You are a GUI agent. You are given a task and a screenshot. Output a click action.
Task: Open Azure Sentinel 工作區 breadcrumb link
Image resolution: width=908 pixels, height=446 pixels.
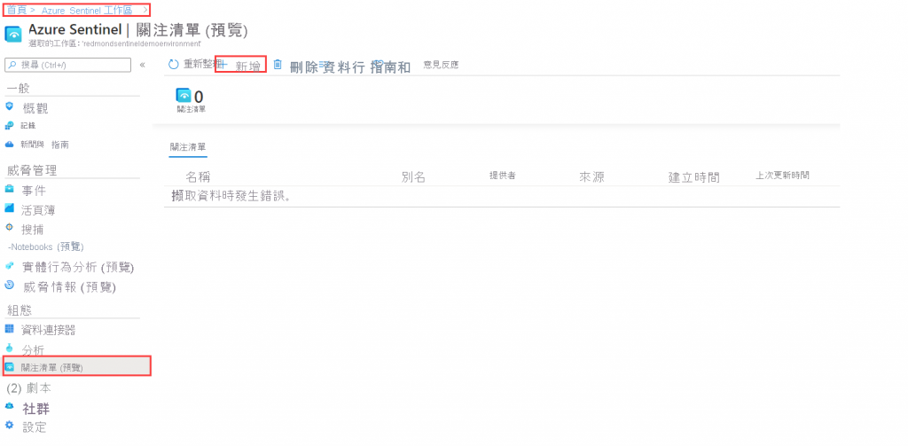[87, 10]
